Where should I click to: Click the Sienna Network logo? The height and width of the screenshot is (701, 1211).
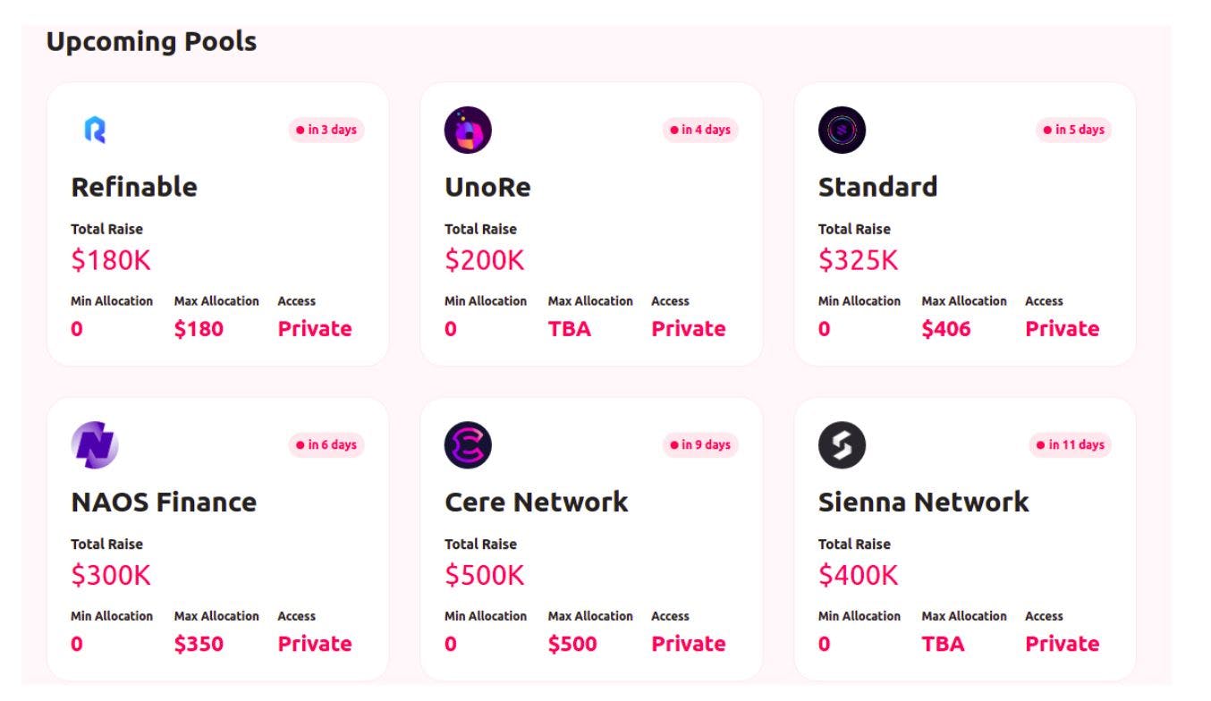(843, 444)
